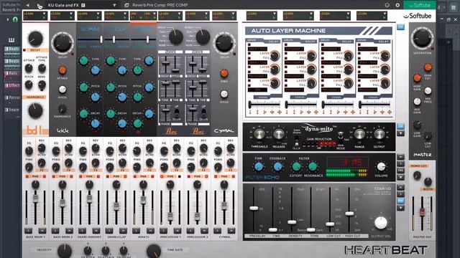Mute the Cymbal channel

click(x=231, y=231)
